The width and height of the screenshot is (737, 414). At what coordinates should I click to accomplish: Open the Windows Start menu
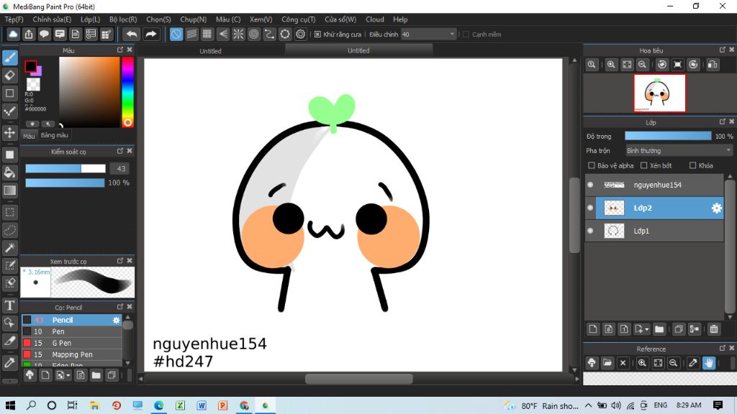pyautogui.click(x=10, y=405)
